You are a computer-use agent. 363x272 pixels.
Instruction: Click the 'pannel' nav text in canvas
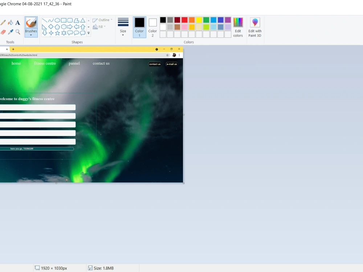click(x=74, y=63)
